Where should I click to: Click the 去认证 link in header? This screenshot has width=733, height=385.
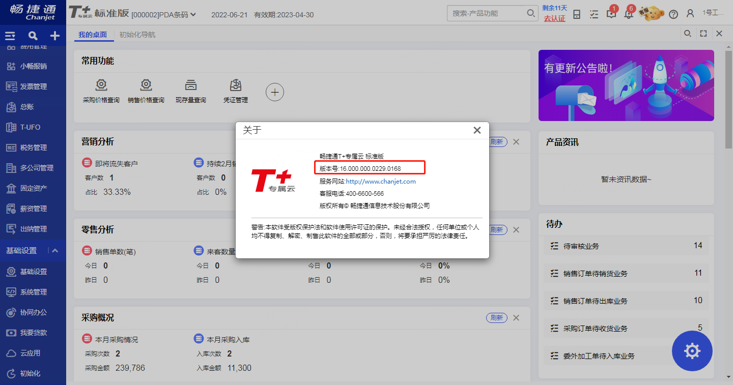tap(554, 18)
